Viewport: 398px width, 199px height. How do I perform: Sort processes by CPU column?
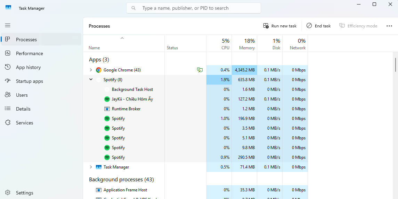[219, 43]
